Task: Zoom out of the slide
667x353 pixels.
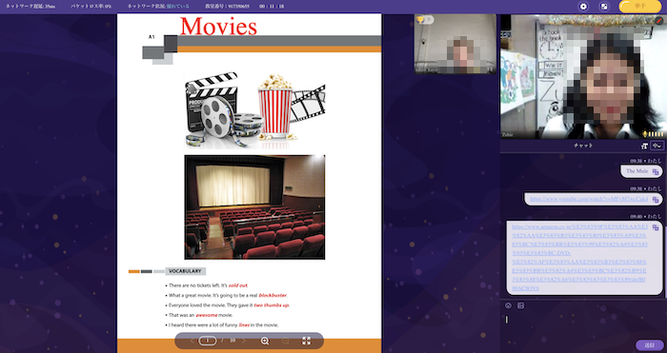Action: click(286, 341)
